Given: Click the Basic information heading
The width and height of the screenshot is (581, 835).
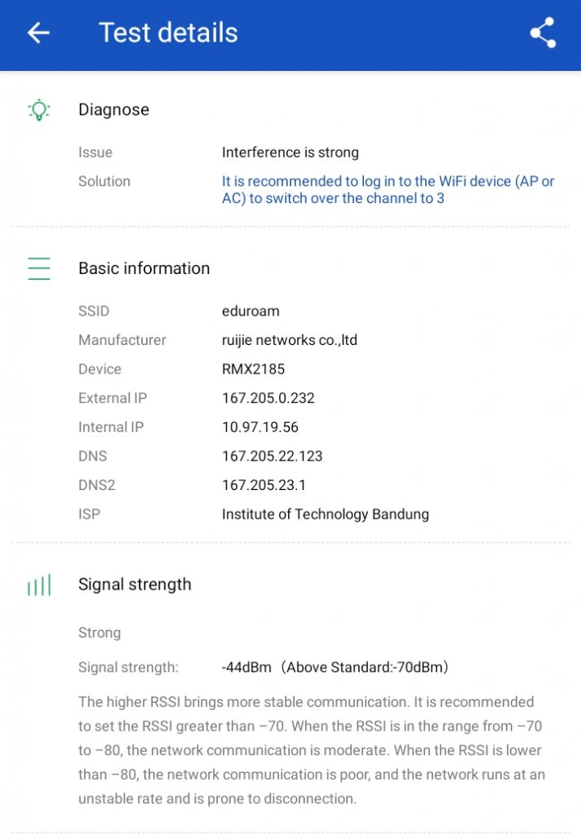Looking at the screenshot, I should (x=144, y=268).
